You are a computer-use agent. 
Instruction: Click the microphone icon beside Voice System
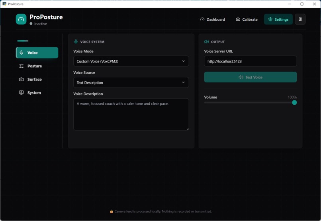pos(76,41)
